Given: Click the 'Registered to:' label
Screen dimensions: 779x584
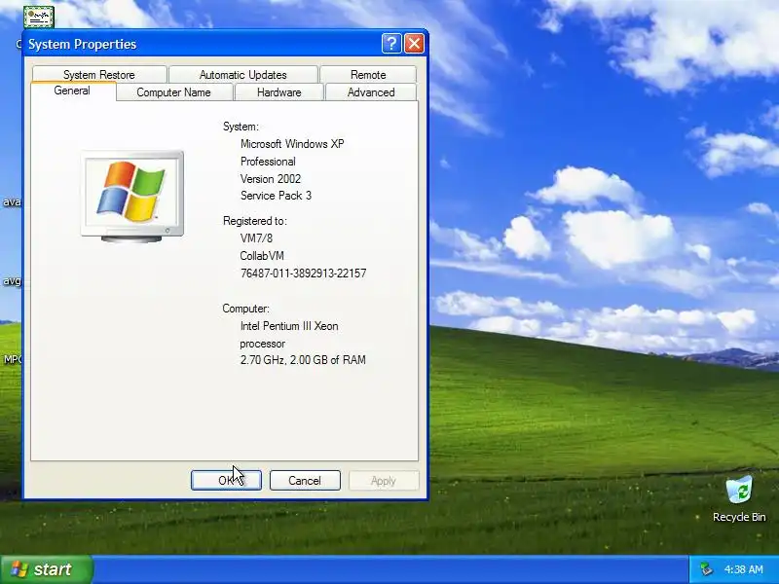Looking at the screenshot, I should click(x=255, y=221).
